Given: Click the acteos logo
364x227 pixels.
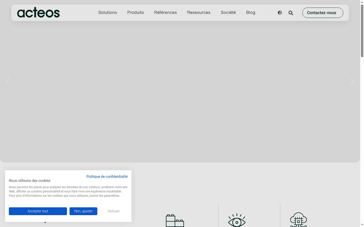Looking at the screenshot, I should [38, 13].
